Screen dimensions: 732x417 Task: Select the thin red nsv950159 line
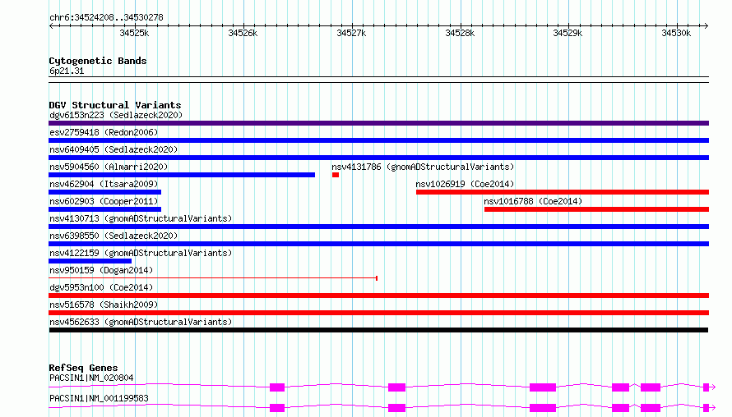coord(213,278)
